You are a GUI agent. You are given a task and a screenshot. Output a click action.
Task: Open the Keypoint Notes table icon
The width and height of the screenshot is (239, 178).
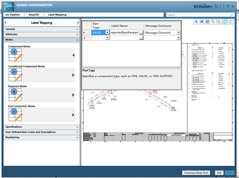pyautogui.click(x=15, y=95)
